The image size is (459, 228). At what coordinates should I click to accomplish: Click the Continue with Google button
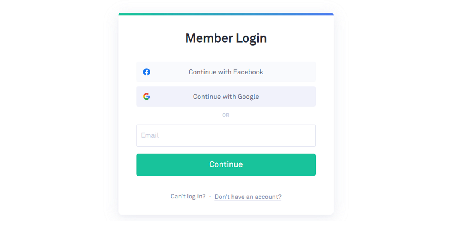click(x=226, y=96)
